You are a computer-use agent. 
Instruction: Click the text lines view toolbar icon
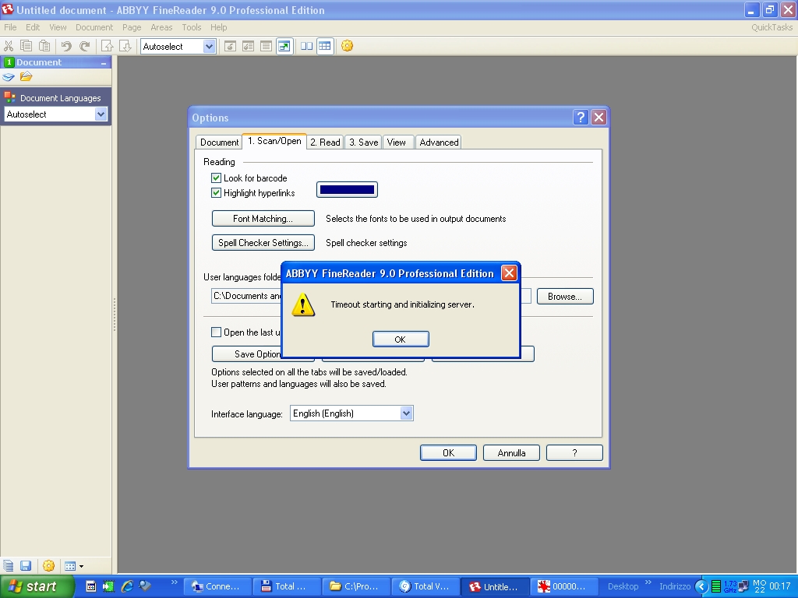tap(266, 46)
